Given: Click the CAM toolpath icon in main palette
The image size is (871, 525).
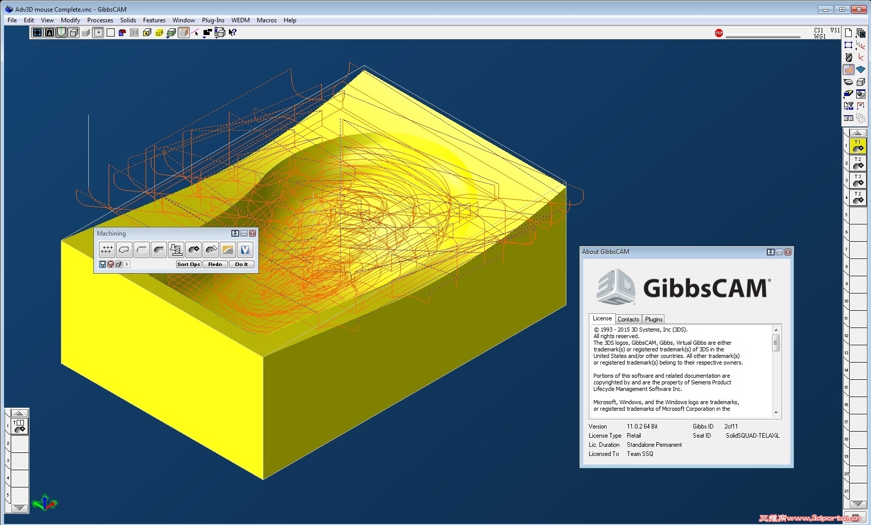Looking at the screenshot, I should pyautogui.click(x=849, y=70).
